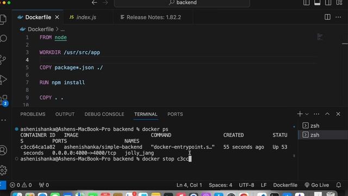
Task: Open Customize Layout icon
Action: click(x=339, y=3)
